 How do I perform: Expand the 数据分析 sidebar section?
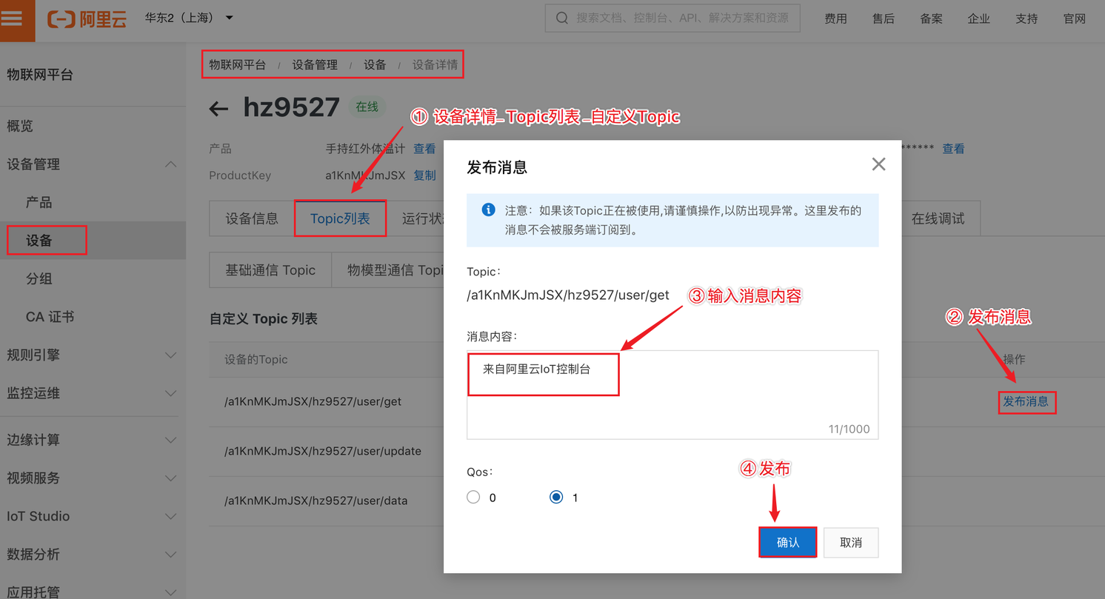[93, 554]
